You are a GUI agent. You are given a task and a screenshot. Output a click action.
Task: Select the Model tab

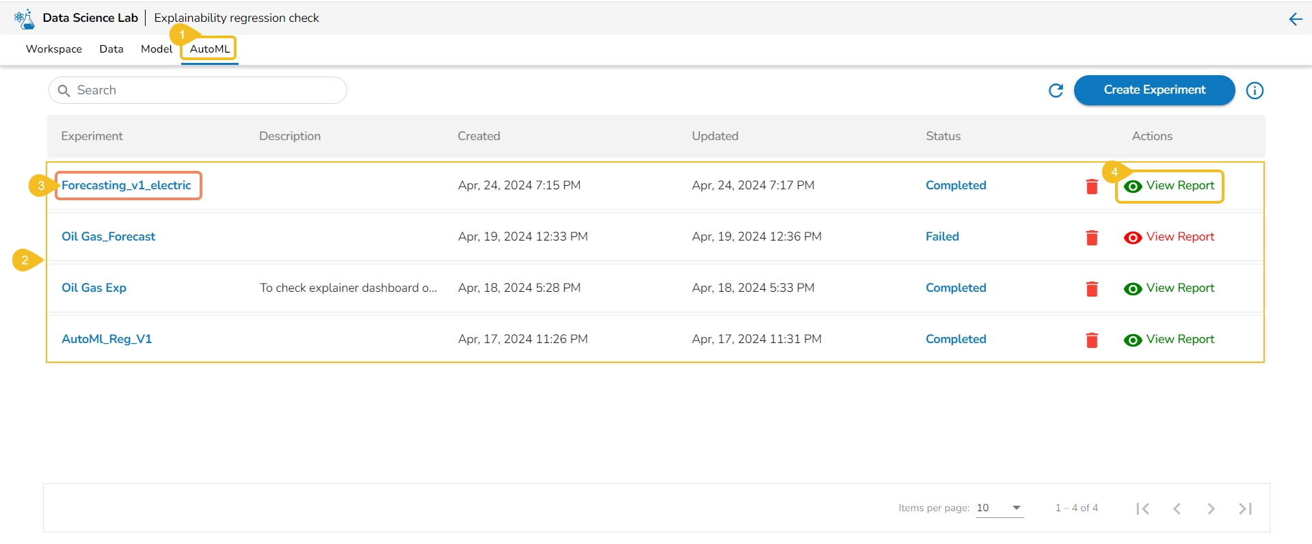coord(157,49)
